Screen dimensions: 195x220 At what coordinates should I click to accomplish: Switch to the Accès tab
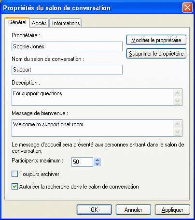(39, 23)
